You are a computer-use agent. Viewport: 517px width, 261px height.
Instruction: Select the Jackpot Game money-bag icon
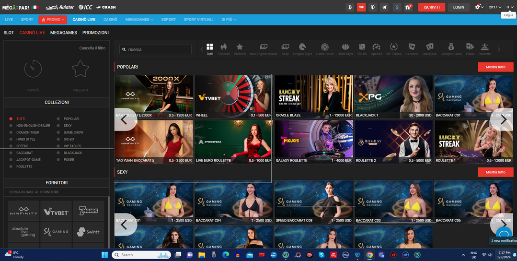[x=451, y=49]
